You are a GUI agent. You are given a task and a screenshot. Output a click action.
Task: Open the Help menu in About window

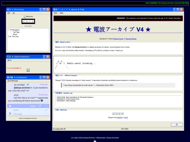pyautogui.click(x=62, y=13)
